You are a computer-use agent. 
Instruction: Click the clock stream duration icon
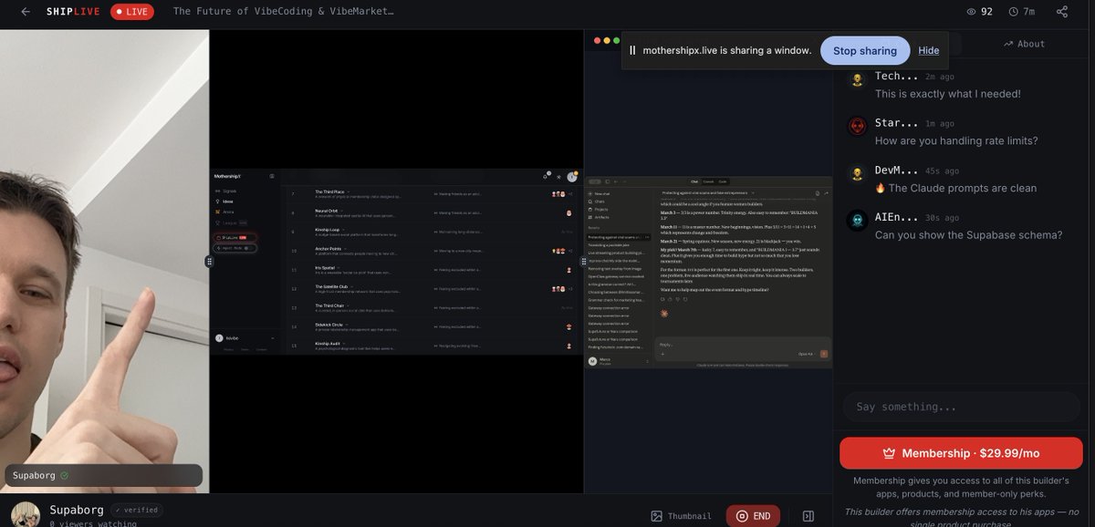pyautogui.click(x=1014, y=12)
